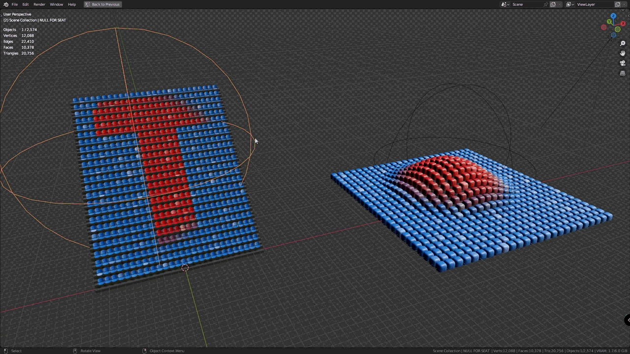This screenshot has width=630, height=354.
Task: Open the Edit menu
Action: (x=26, y=4)
